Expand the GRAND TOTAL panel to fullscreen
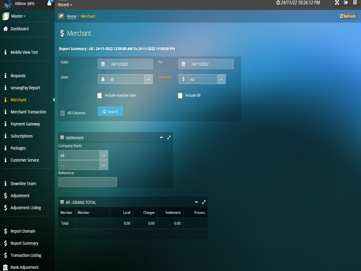The image size is (361, 271). coord(204,202)
